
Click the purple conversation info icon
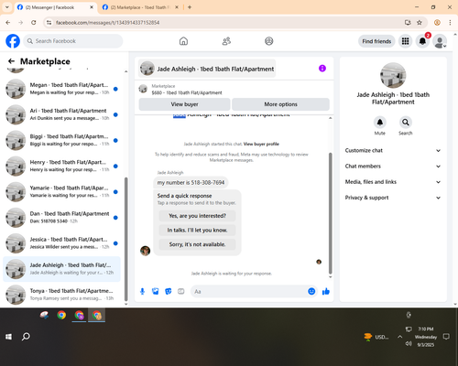pyautogui.click(x=322, y=69)
